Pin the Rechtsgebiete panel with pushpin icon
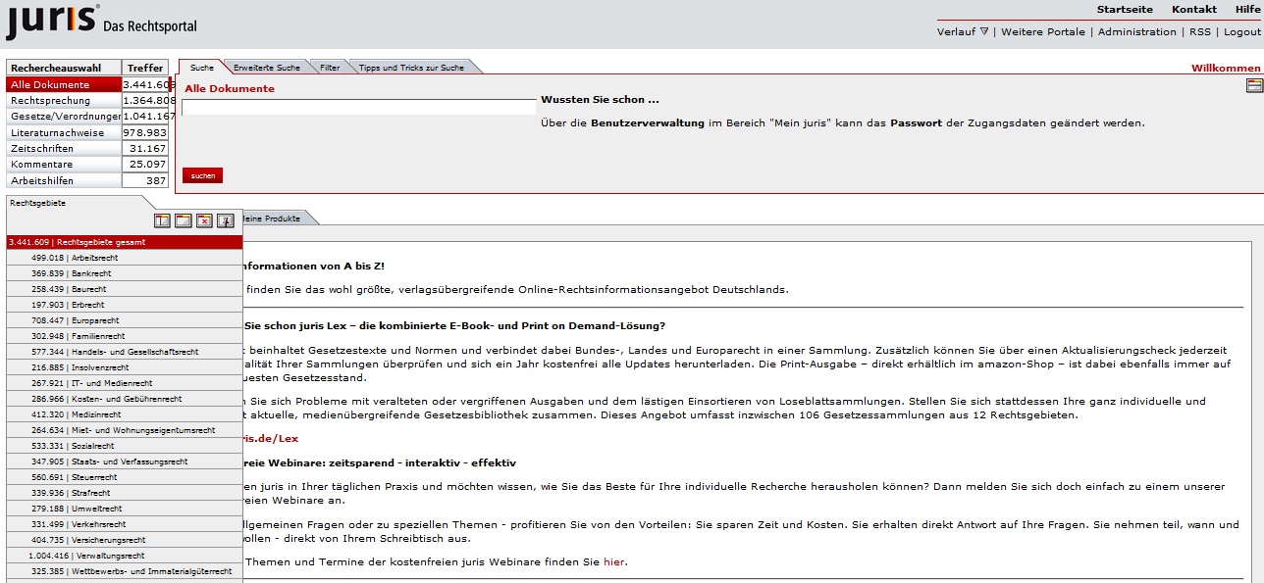 (x=225, y=220)
